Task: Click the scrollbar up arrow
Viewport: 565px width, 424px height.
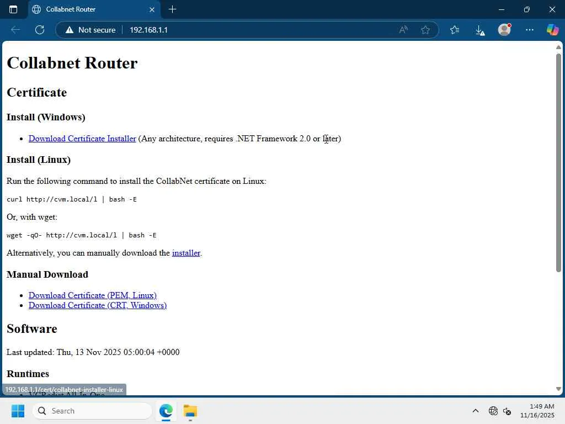Action: click(558, 47)
